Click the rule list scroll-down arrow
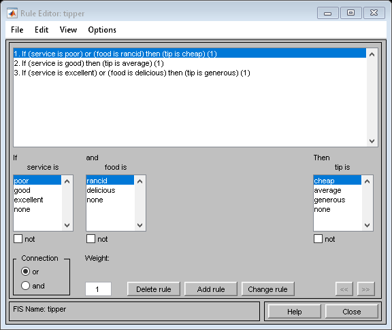This screenshot has width=392, height=330. pyautogui.click(x=372, y=141)
